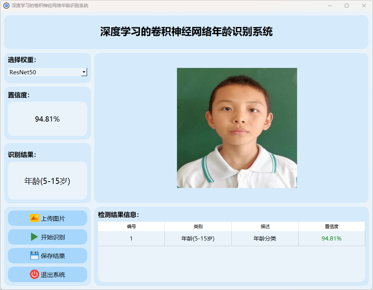The image size is (373, 290).
Task: Click the dropdown arrow beside ResNet50
Action: pos(84,72)
